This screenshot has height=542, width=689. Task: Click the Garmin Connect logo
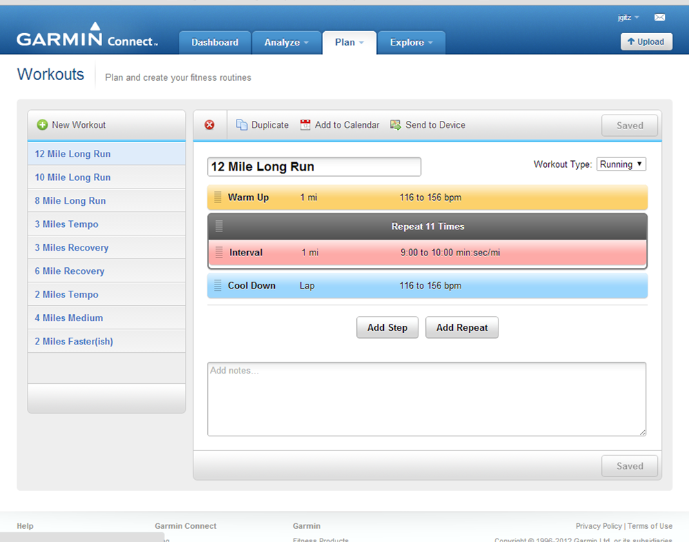[x=87, y=35]
